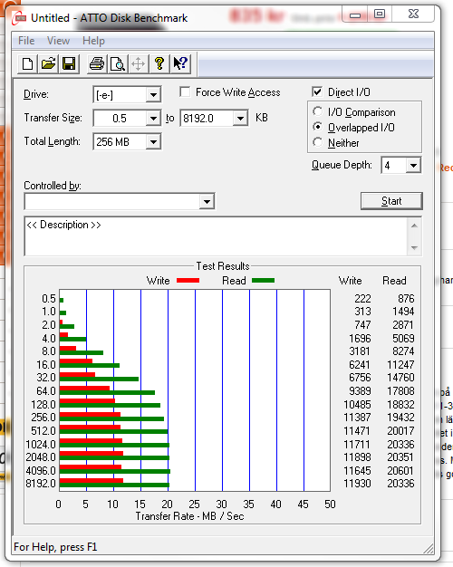Expand the minimum Transfer Size dropdown 0.5
Screen dimensions: 453x567
click(153, 119)
